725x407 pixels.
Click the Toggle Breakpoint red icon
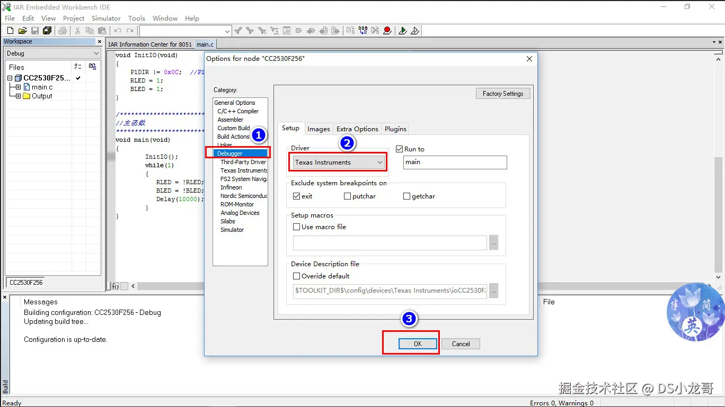tap(387, 31)
